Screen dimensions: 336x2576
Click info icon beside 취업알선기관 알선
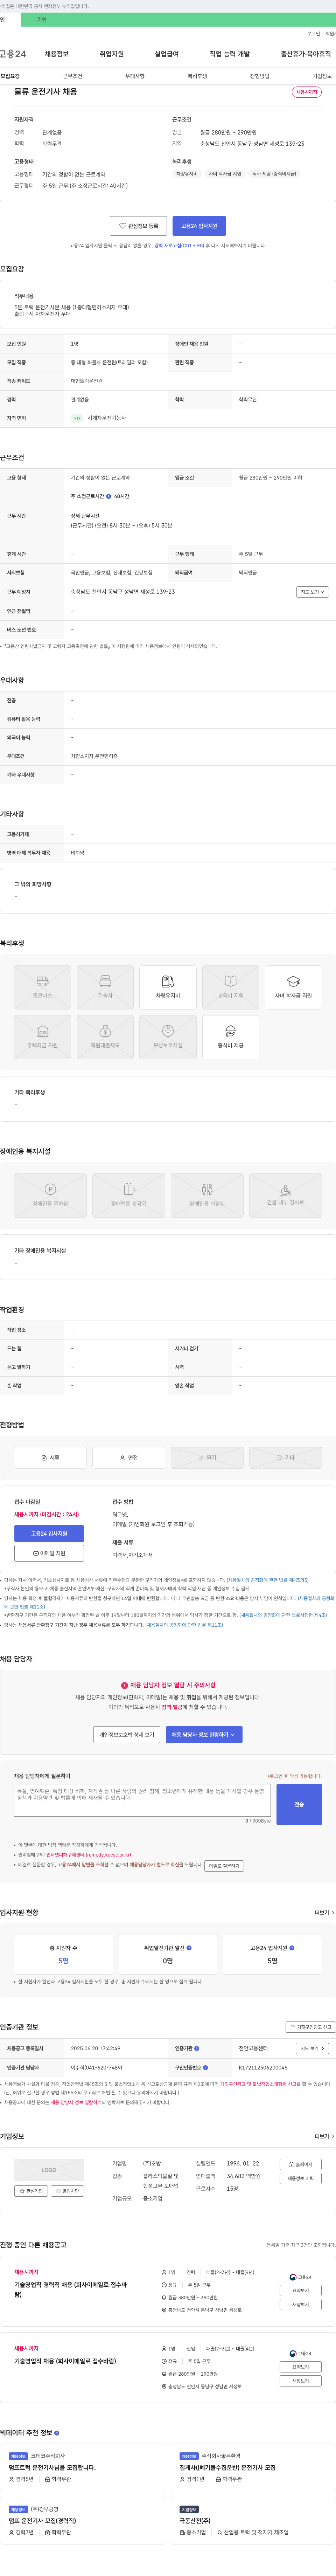pyautogui.click(x=189, y=1948)
